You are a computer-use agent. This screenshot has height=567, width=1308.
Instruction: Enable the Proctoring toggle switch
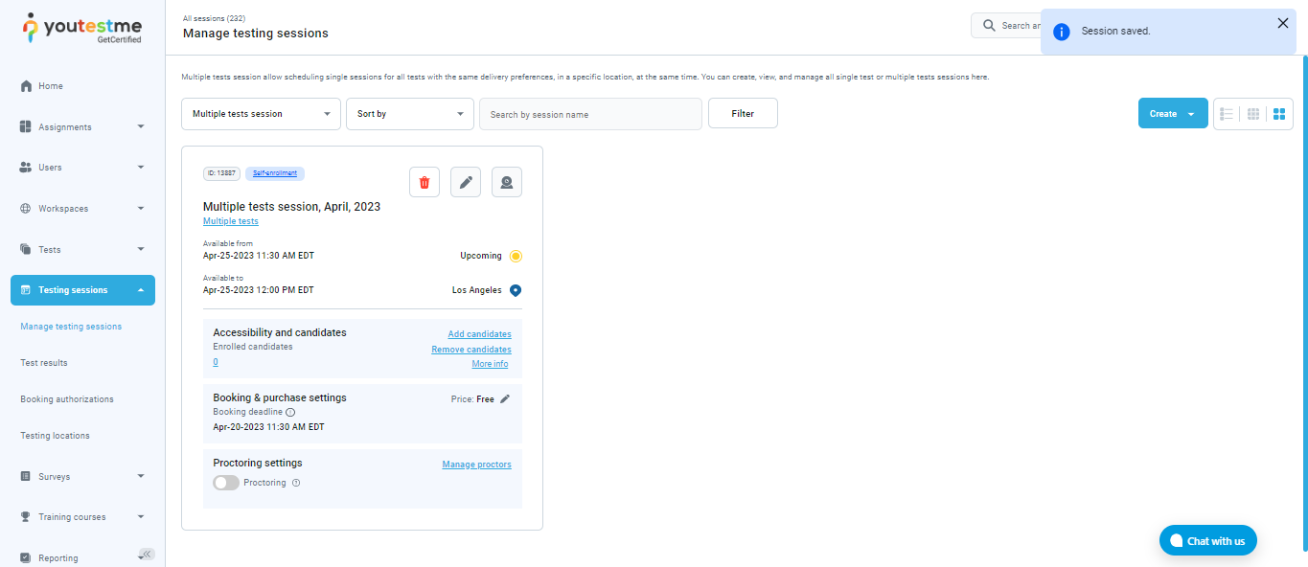pyautogui.click(x=226, y=483)
